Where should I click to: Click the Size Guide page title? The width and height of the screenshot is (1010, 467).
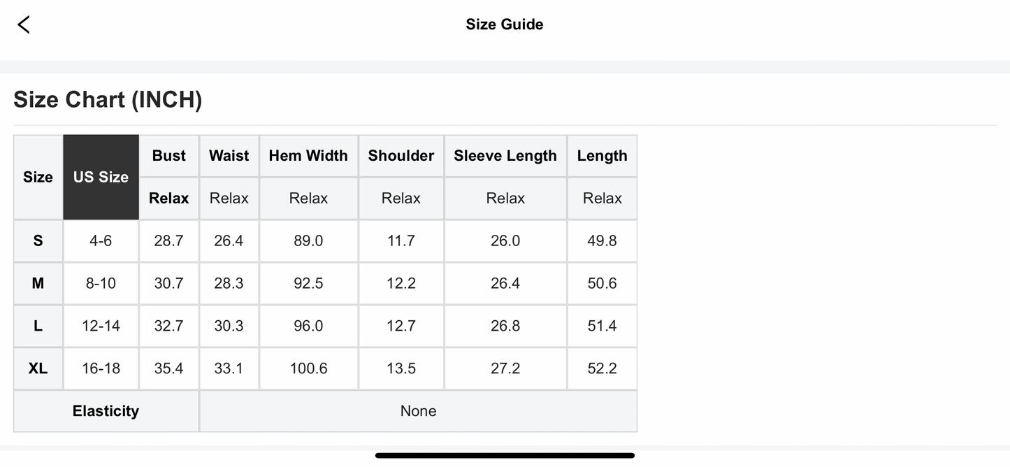coord(505,24)
